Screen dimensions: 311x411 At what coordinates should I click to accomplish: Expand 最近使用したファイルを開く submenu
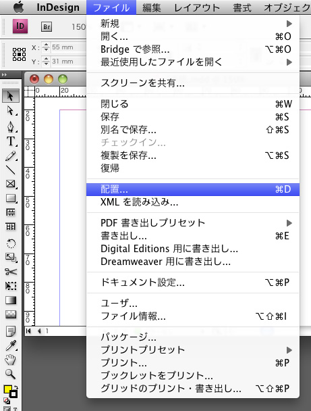coord(289,62)
